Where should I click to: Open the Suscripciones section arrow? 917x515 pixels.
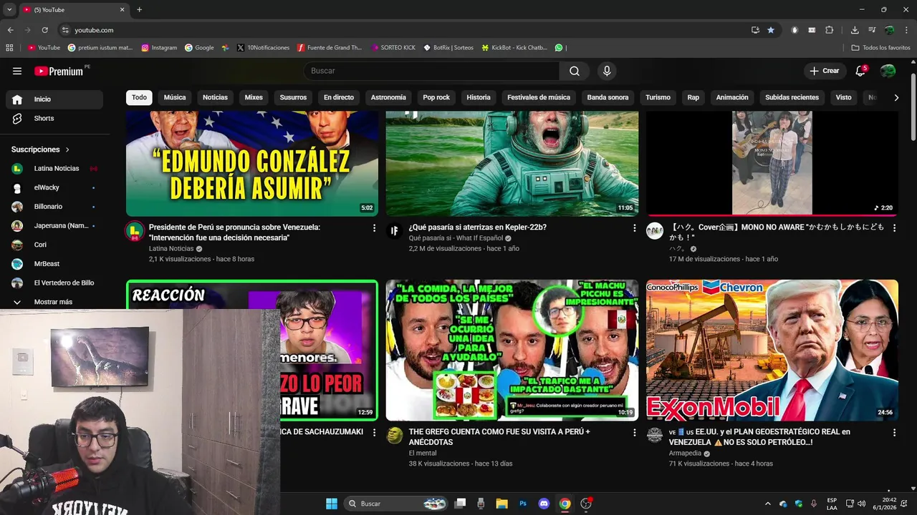pyautogui.click(x=67, y=149)
